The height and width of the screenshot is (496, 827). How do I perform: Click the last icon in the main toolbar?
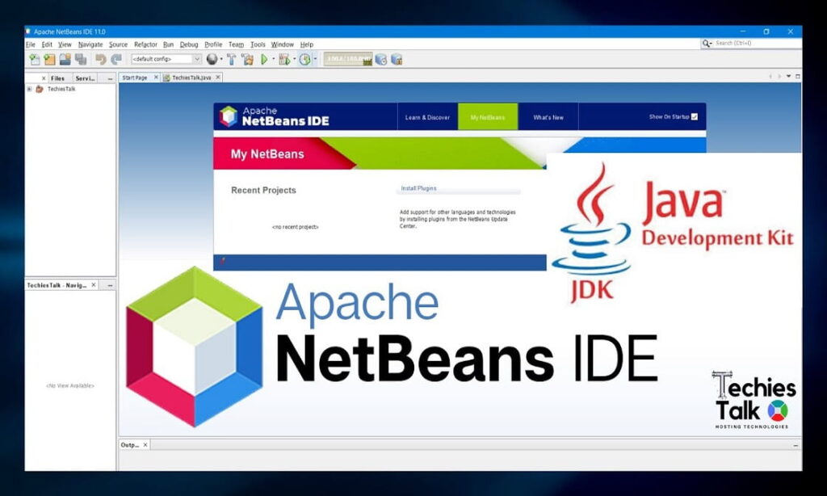(x=397, y=59)
